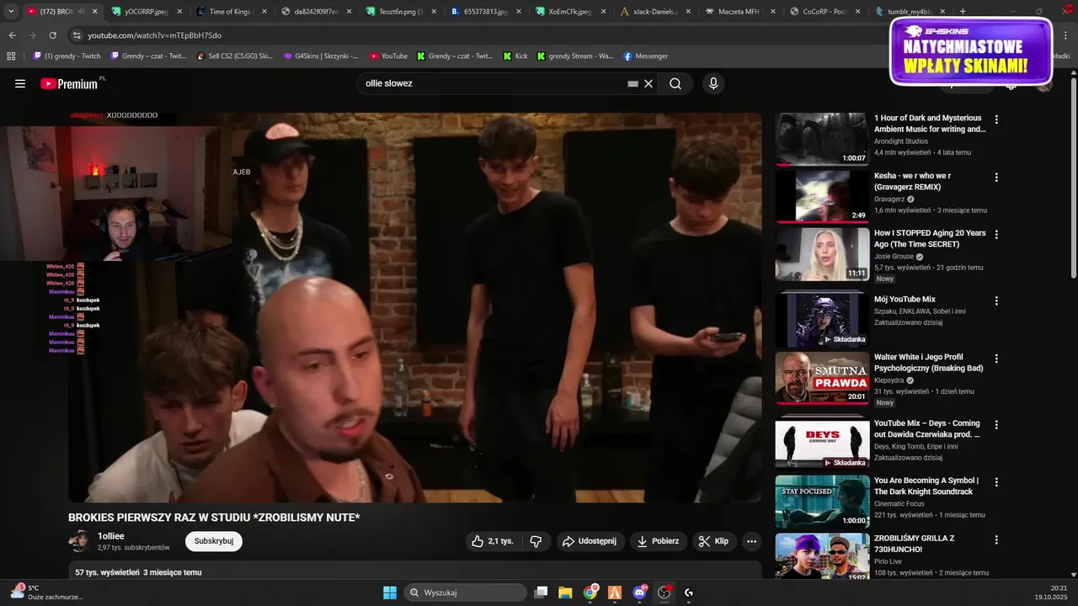
Task: Open the DEYS Coming Out mix thumbnail
Action: pos(822,444)
